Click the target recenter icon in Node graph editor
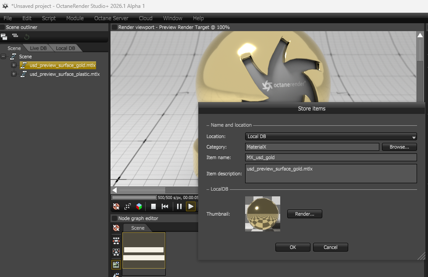 (x=116, y=228)
